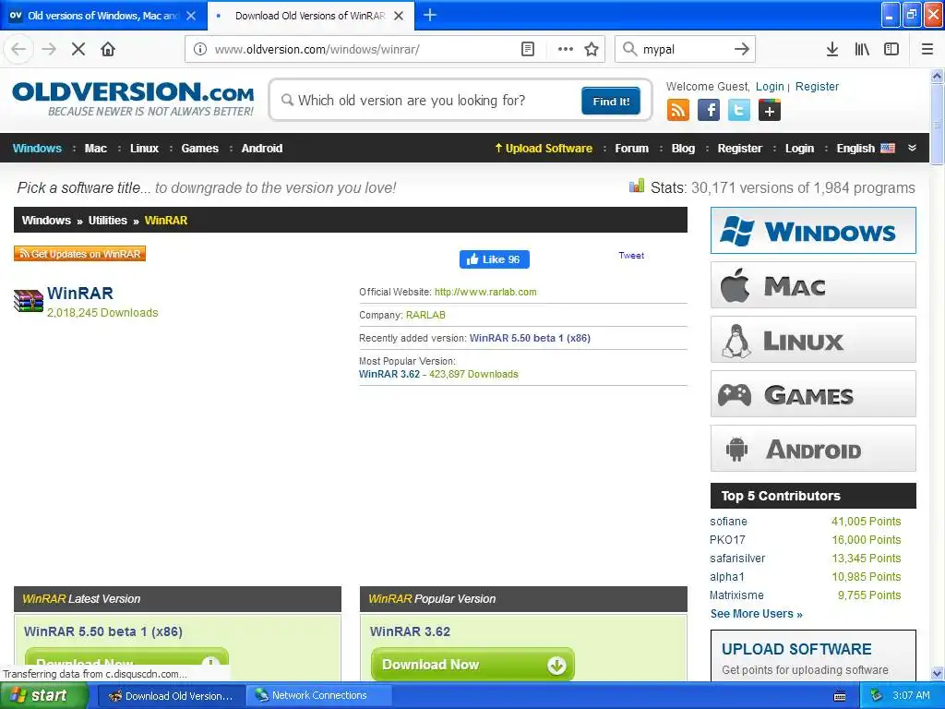
Task: Open the Register link beside Welcome Guest
Action: 817,86
